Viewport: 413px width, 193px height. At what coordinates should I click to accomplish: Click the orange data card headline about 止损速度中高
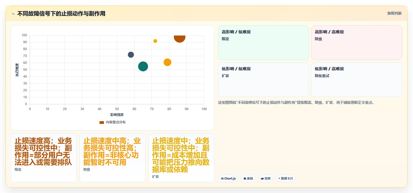tap(112, 152)
